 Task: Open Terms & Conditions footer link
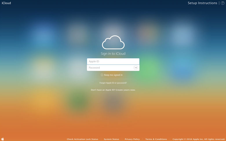(156, 139)
